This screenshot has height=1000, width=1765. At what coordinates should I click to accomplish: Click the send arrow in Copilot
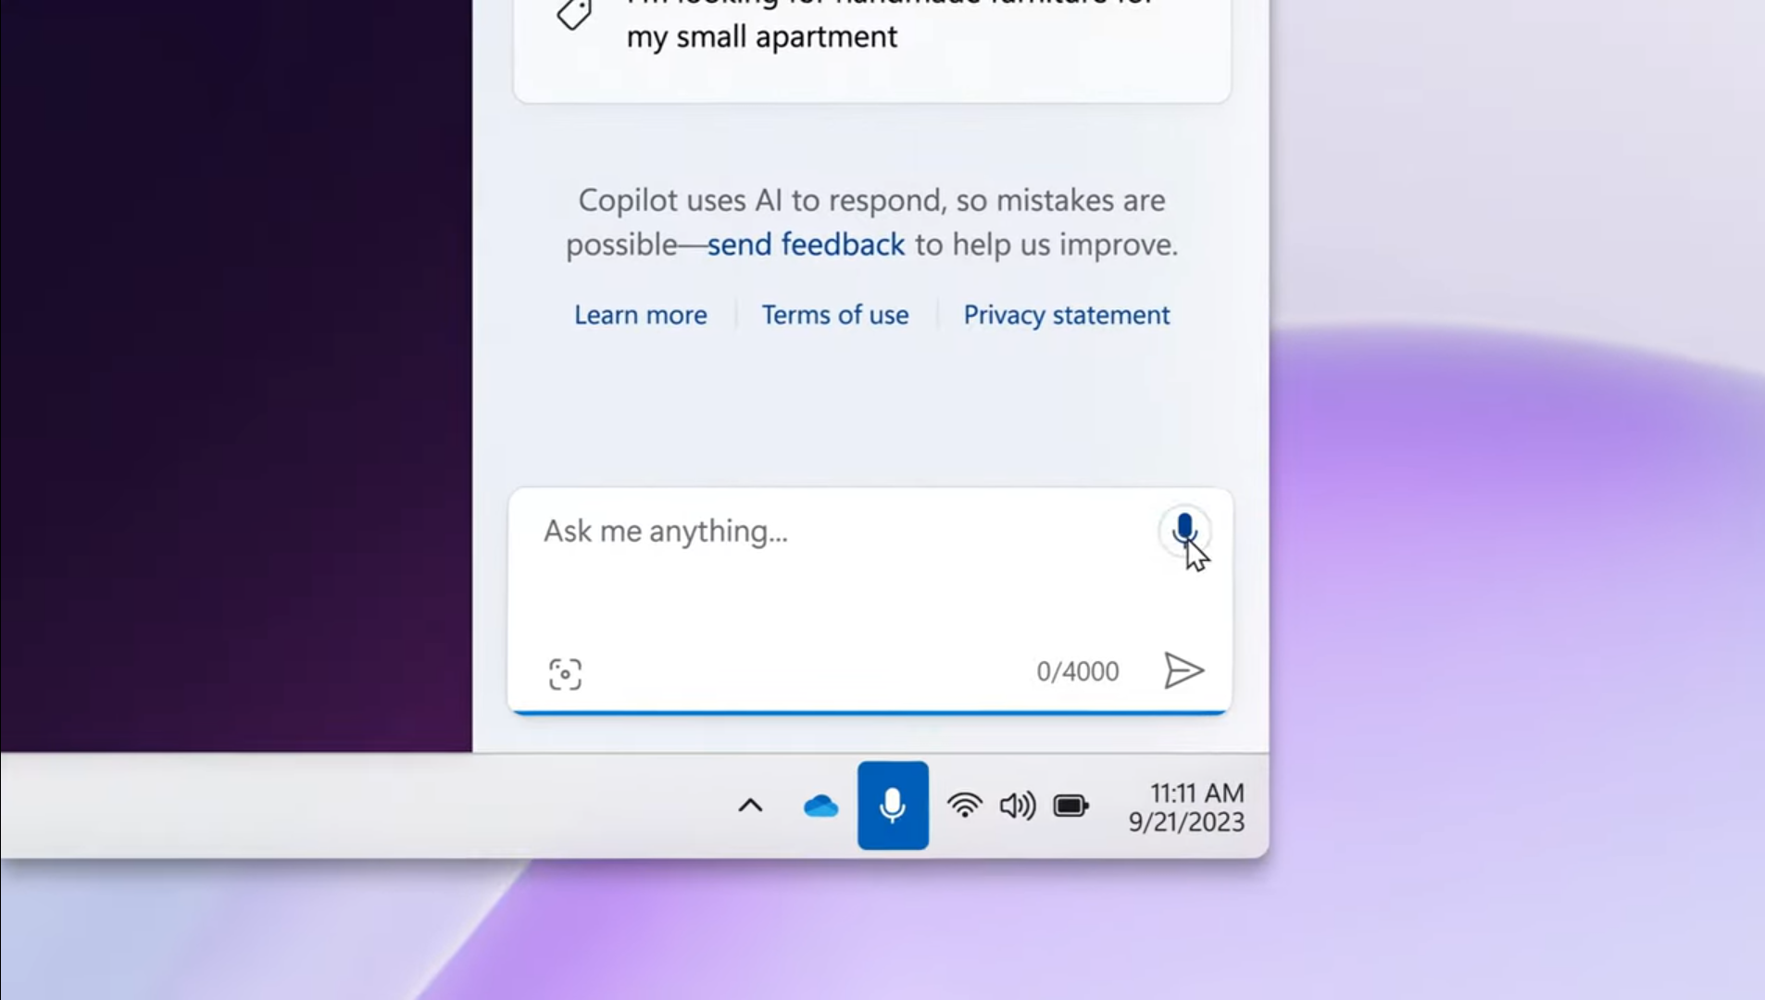click(x=1183, y=670)
